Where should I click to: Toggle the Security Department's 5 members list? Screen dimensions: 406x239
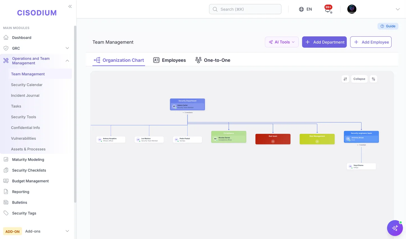click(188, 113)
